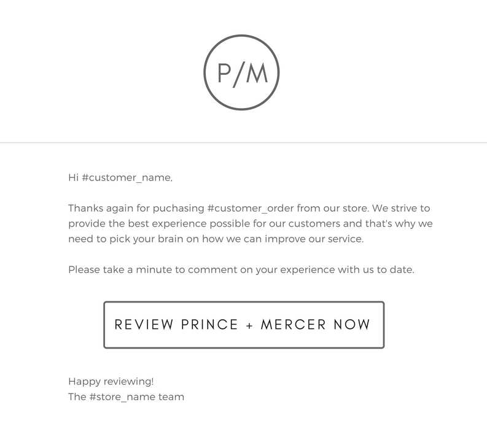
Task: Click the "Happy reviewing!" closing line
Action: pyautogui.click(x=111, y=381)
